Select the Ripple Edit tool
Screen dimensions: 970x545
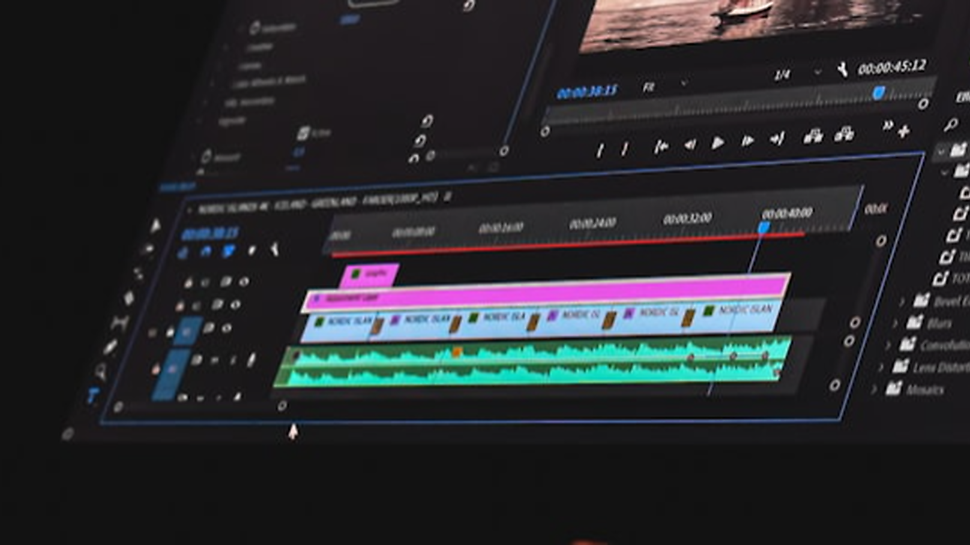click(x=139, y=273)
